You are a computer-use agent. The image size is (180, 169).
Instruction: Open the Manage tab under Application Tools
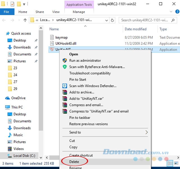pos(79,12)
